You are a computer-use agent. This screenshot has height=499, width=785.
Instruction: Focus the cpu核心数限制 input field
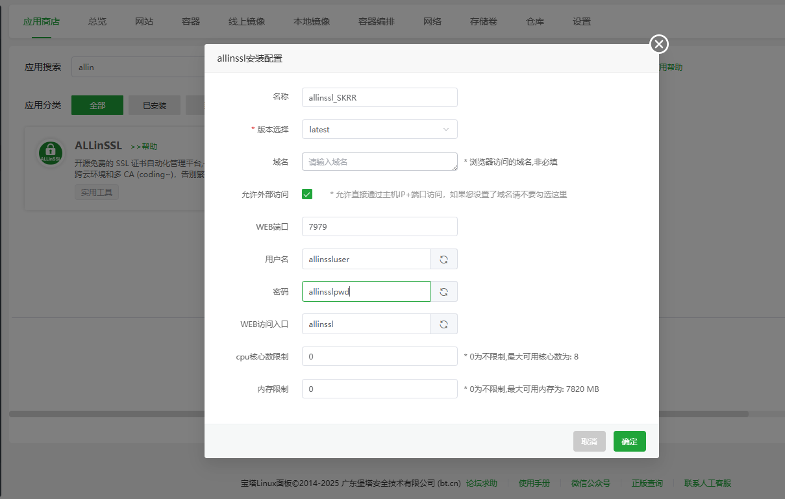(380, 356)
